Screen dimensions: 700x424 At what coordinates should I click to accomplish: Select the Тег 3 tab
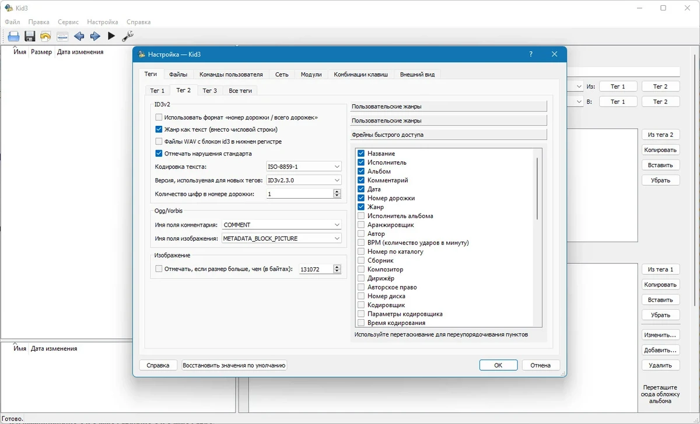pyautogui.click(x=209, y=90)
